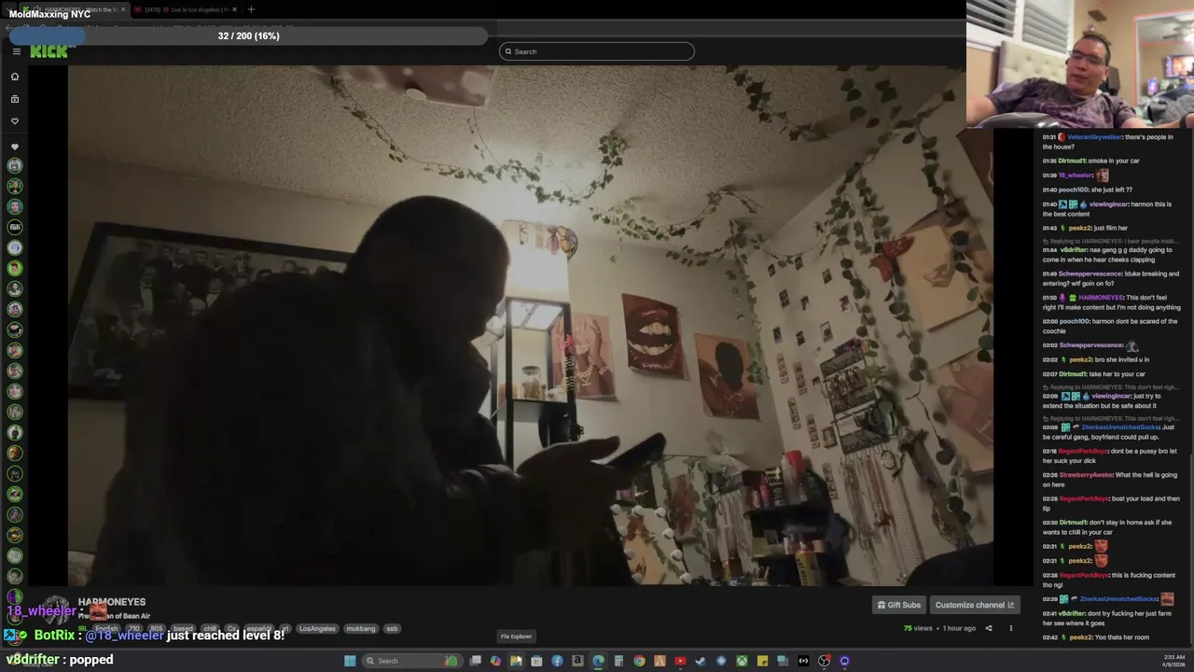This screenshot has height=672, width=1194.
Task: Open OBS Studio from the taskbar
Action: coord(824,661)
